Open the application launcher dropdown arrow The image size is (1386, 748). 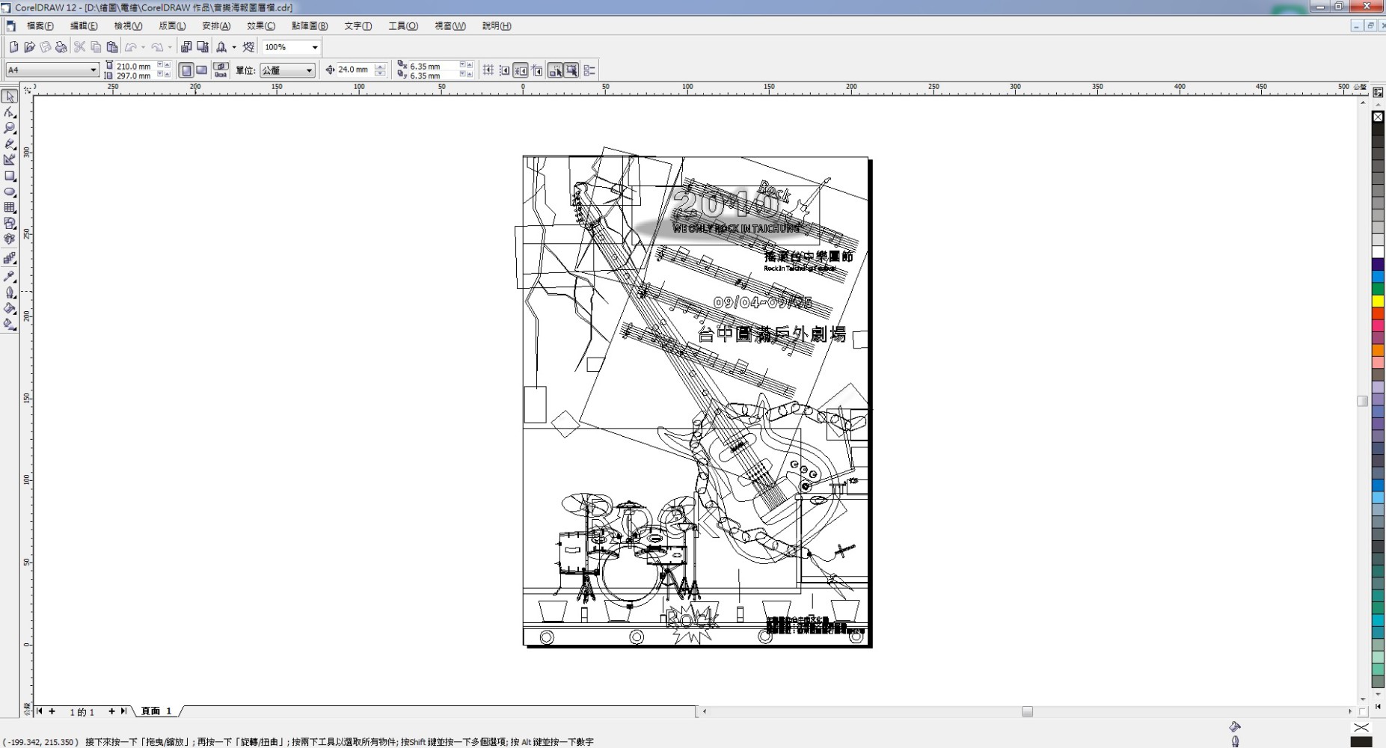[x=234, y=47]
